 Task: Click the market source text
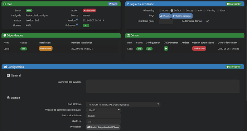86,15
